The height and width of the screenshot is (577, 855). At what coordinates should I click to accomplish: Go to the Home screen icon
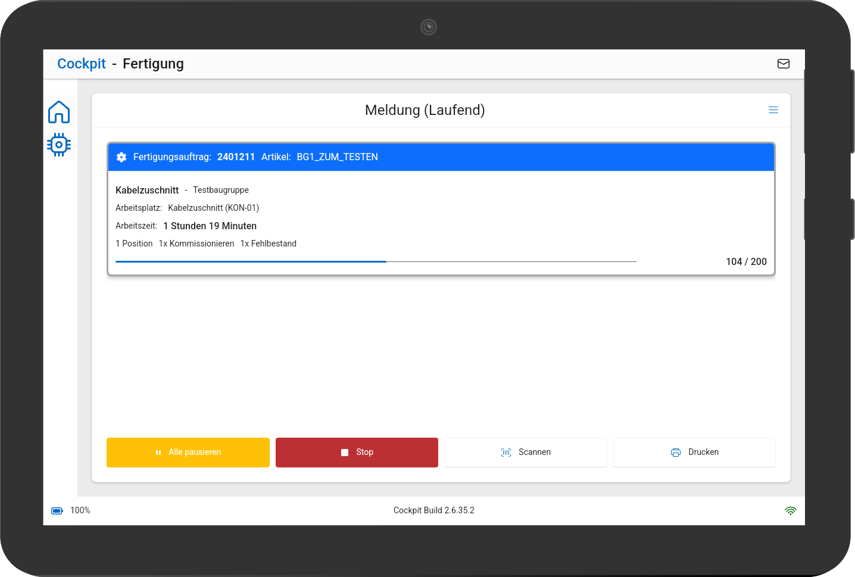(59, 112)
